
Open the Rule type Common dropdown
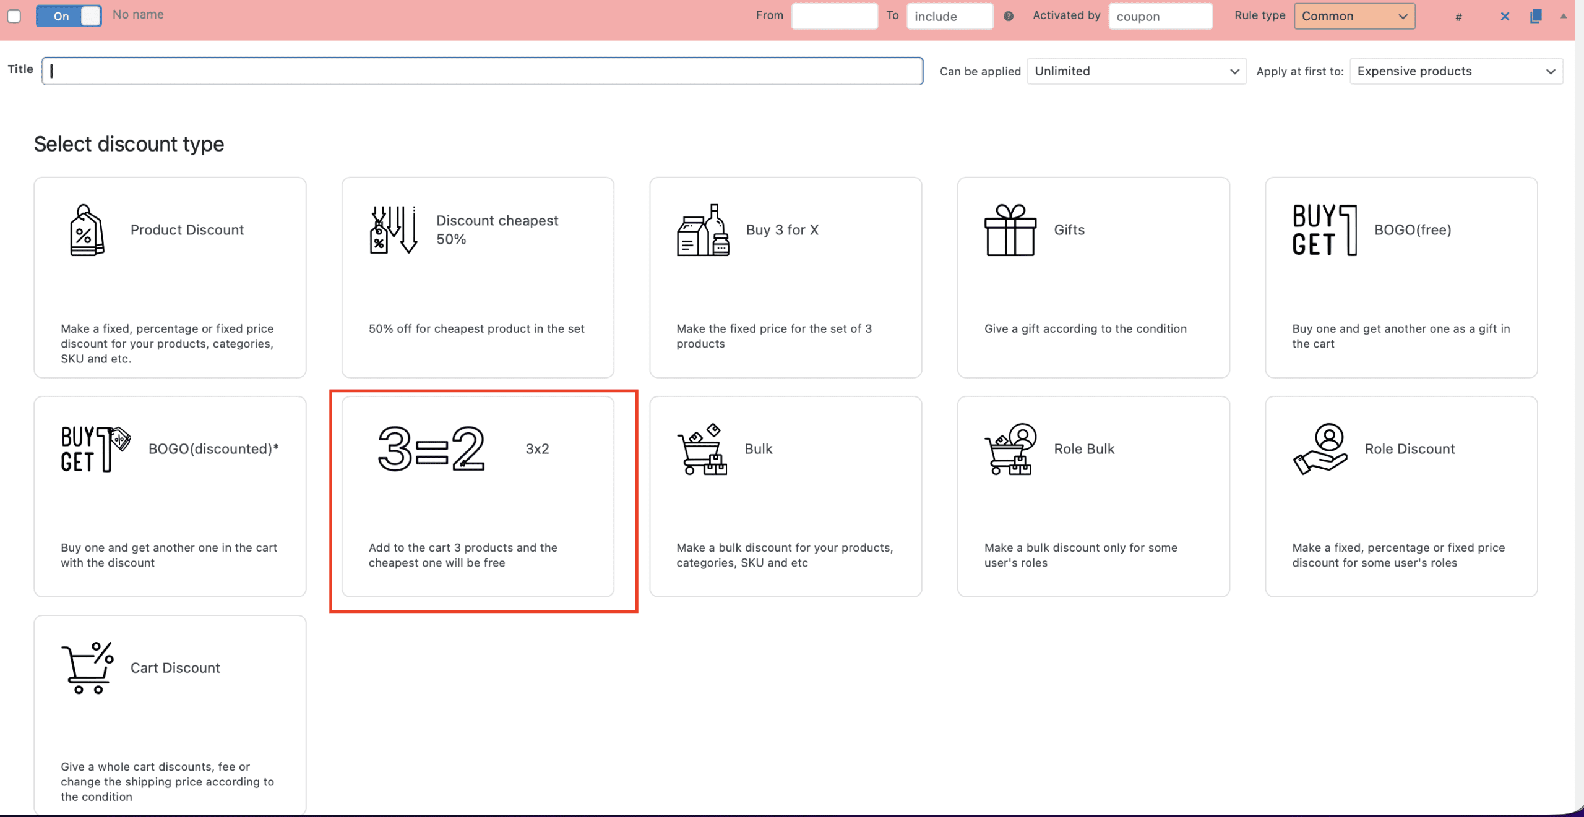(1354, 17)
